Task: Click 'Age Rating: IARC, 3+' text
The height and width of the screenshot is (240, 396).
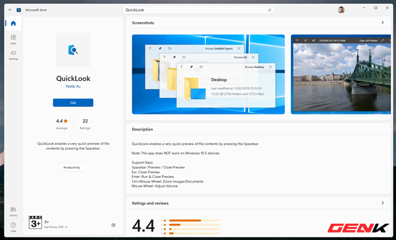Action: click(x=56, y=227)
